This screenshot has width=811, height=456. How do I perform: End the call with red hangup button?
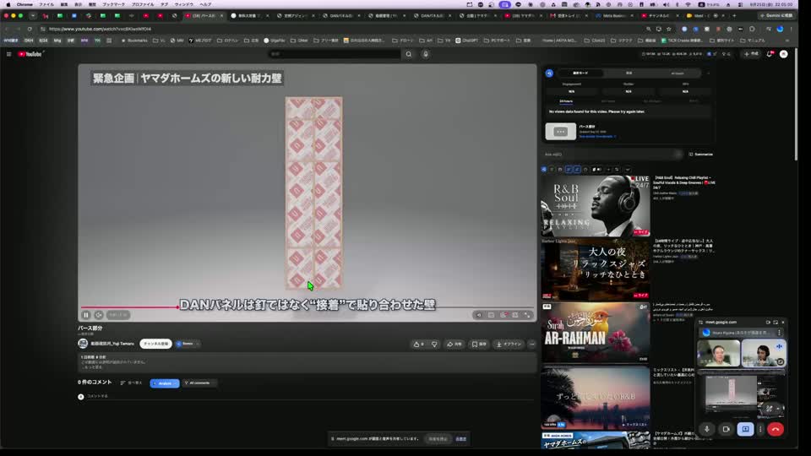(776, 429)
